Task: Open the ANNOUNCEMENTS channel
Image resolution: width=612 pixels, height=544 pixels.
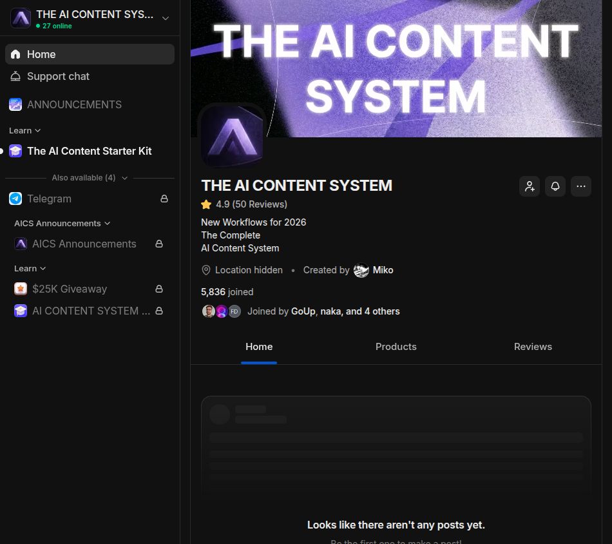Action: [x=90, y=104]
